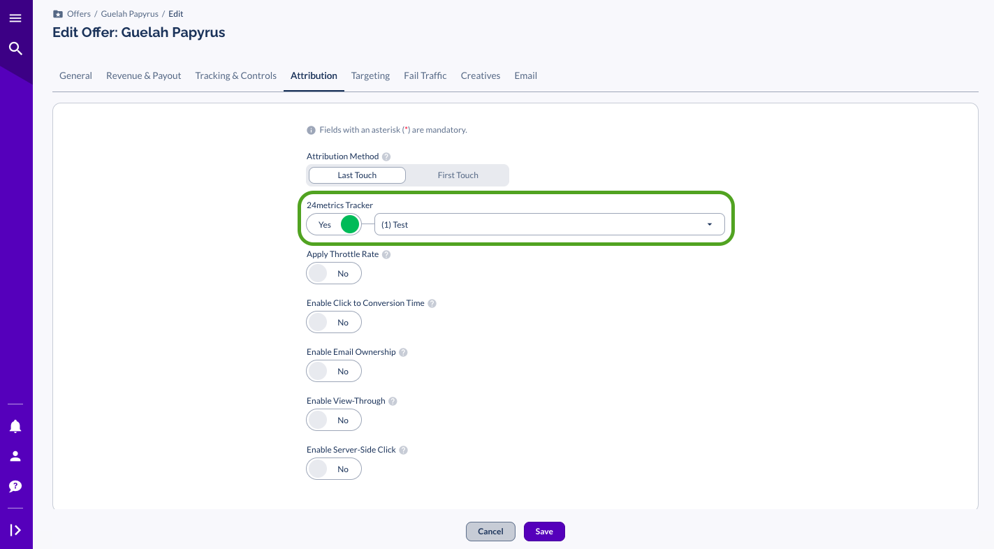The height and width of the screenshot is (549, 994).
Task: Switch to the General tab
Action: pyautogui.click(x=75, y=75)
